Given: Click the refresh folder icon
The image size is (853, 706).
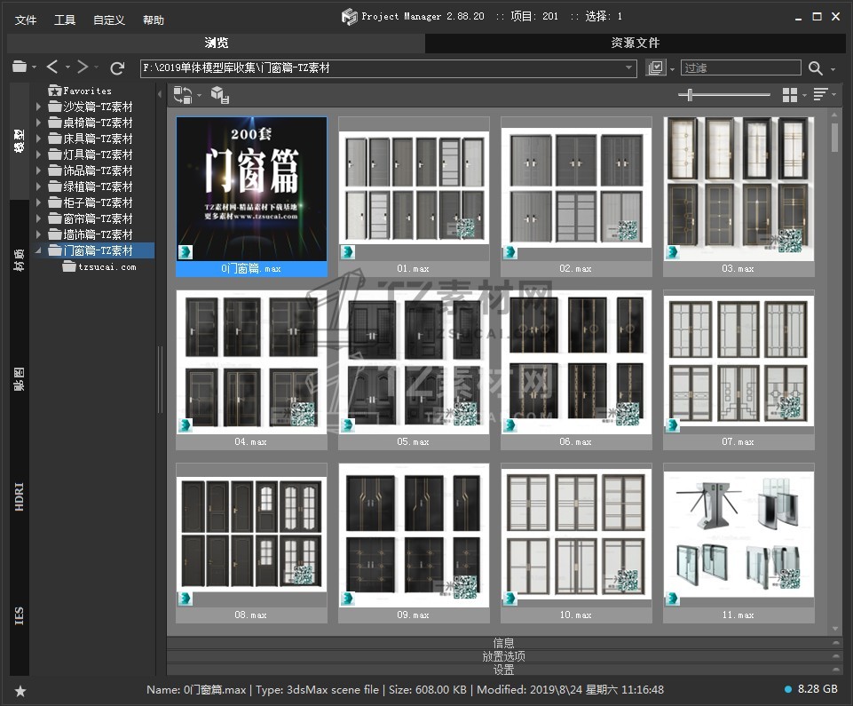Looking at the screenshot, I should coord(117,67).
